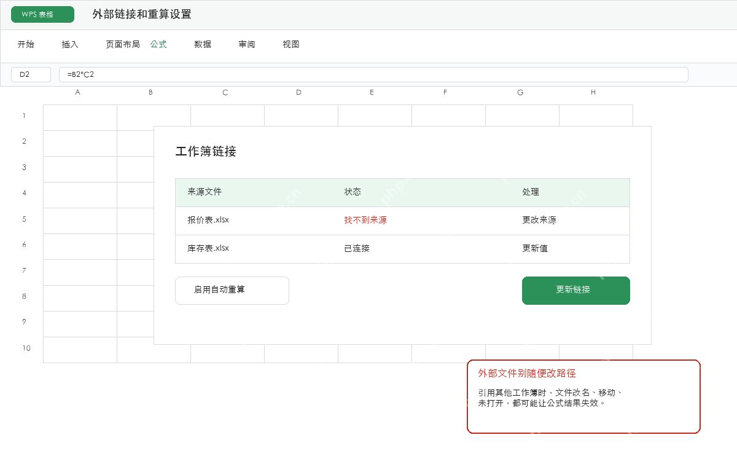737x467 pixels.
Task: Click cell A10 in the spreadsheet
Action: pyautogui.click(x=80, y=350)
